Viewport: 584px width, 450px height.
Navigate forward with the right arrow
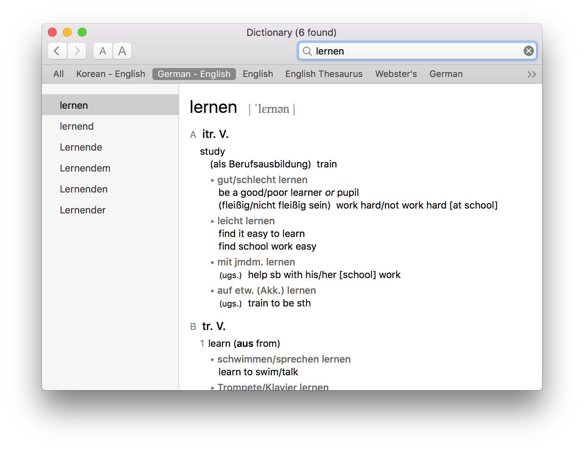point(77,51)
